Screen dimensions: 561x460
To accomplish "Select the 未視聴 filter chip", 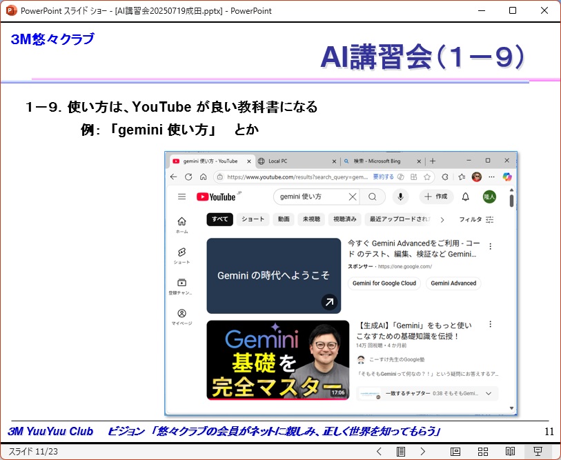I will pos(311,219).
